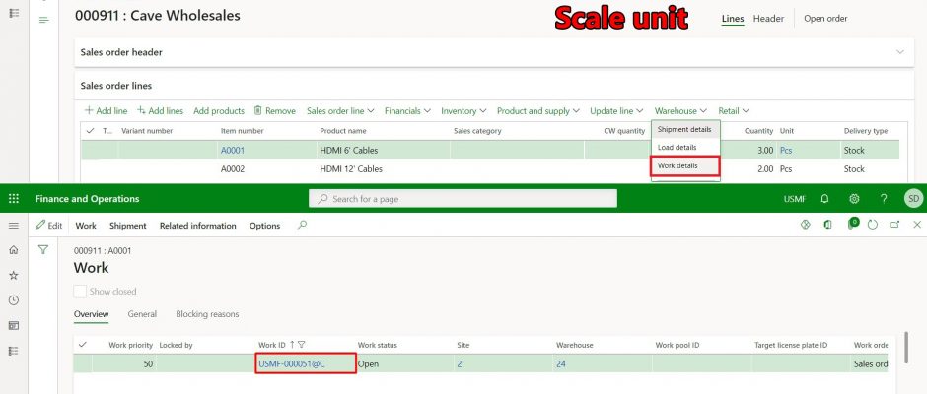Select the A0002 HDMI 12' Cables row
927x394 pixels.
[x=490, y=169]
